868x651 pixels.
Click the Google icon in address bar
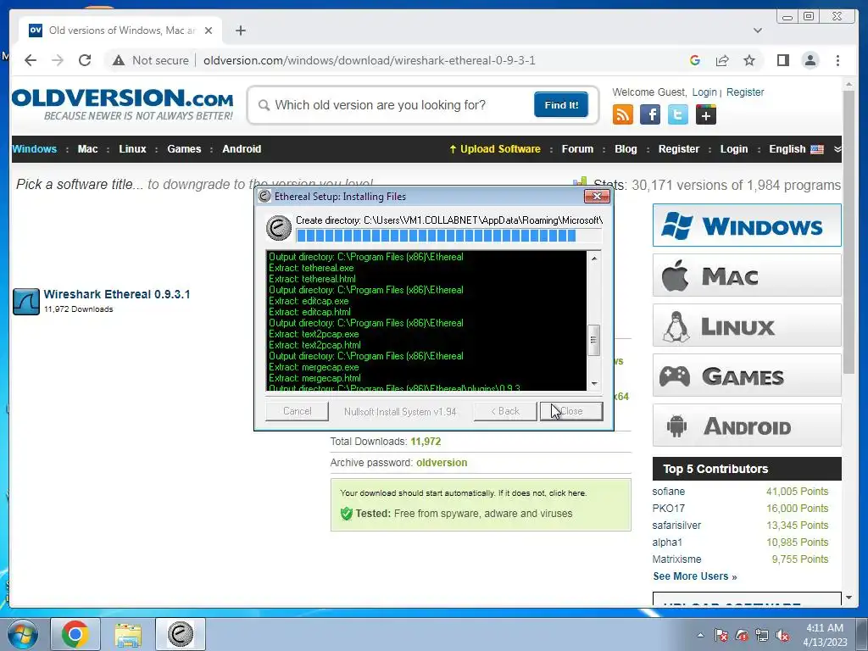(x=695, y=60)
